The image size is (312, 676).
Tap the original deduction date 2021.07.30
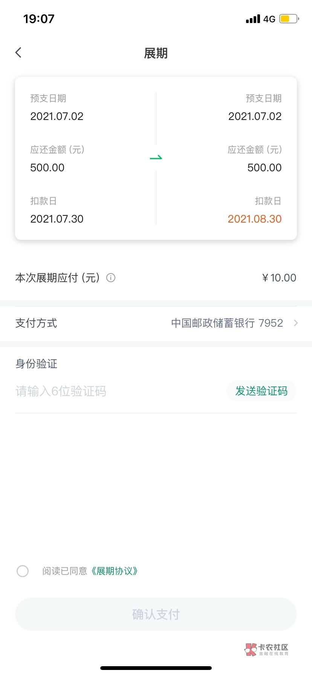coord(57,219)
